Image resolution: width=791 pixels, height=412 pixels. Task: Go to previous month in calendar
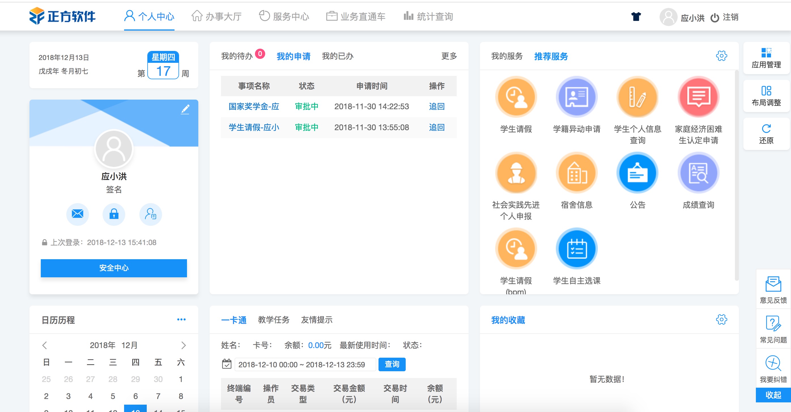45,345
